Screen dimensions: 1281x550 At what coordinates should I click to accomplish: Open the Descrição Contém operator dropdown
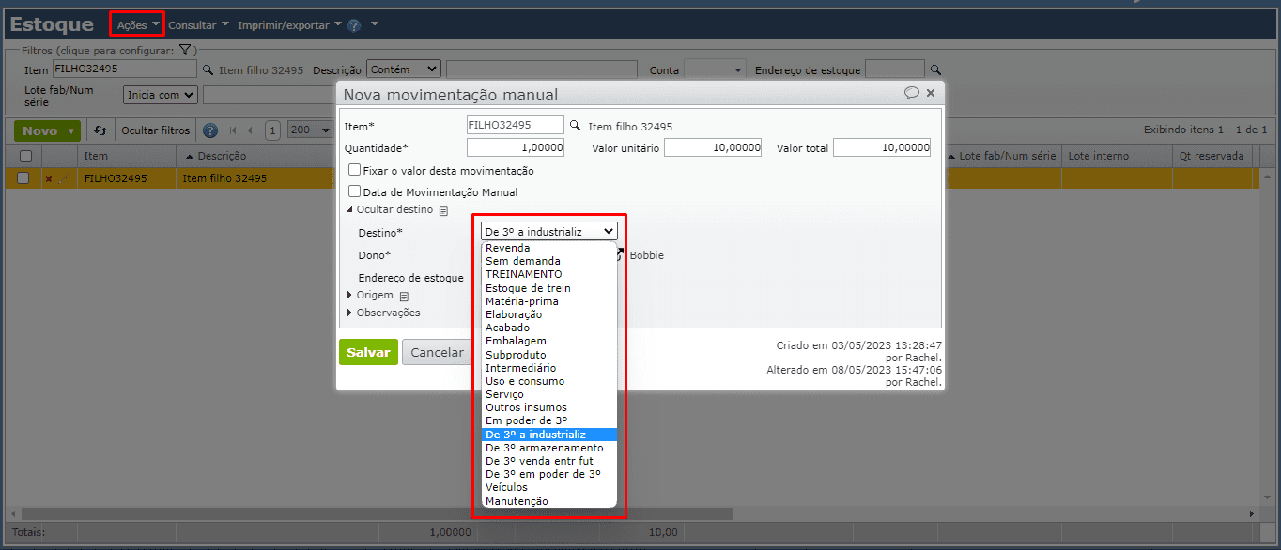[404, 69]
